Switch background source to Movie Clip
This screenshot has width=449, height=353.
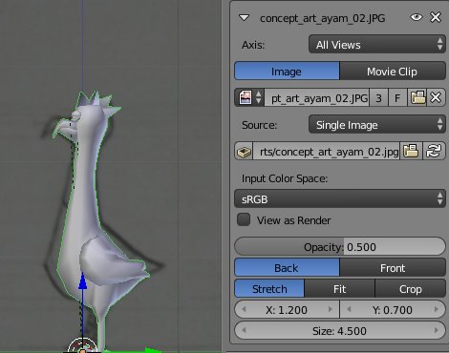(x=393, y=72)
